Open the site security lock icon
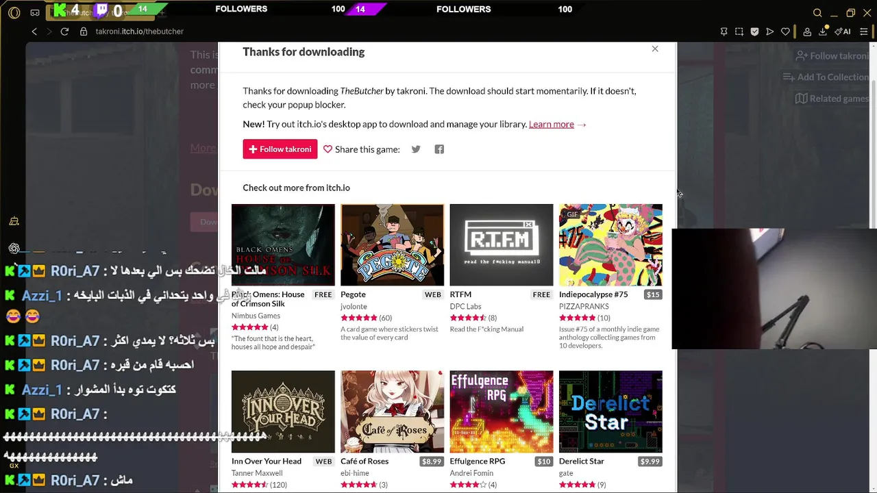 (84, 31)
